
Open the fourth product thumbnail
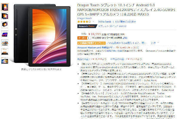(x=5, y=34)
